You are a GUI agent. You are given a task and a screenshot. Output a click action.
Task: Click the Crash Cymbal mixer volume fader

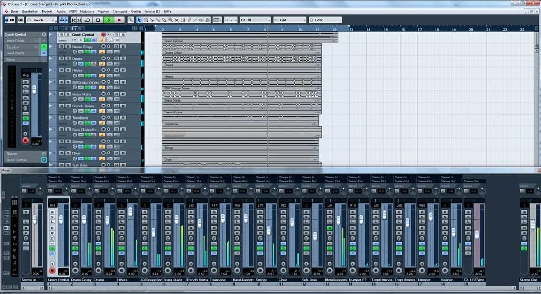61,219
